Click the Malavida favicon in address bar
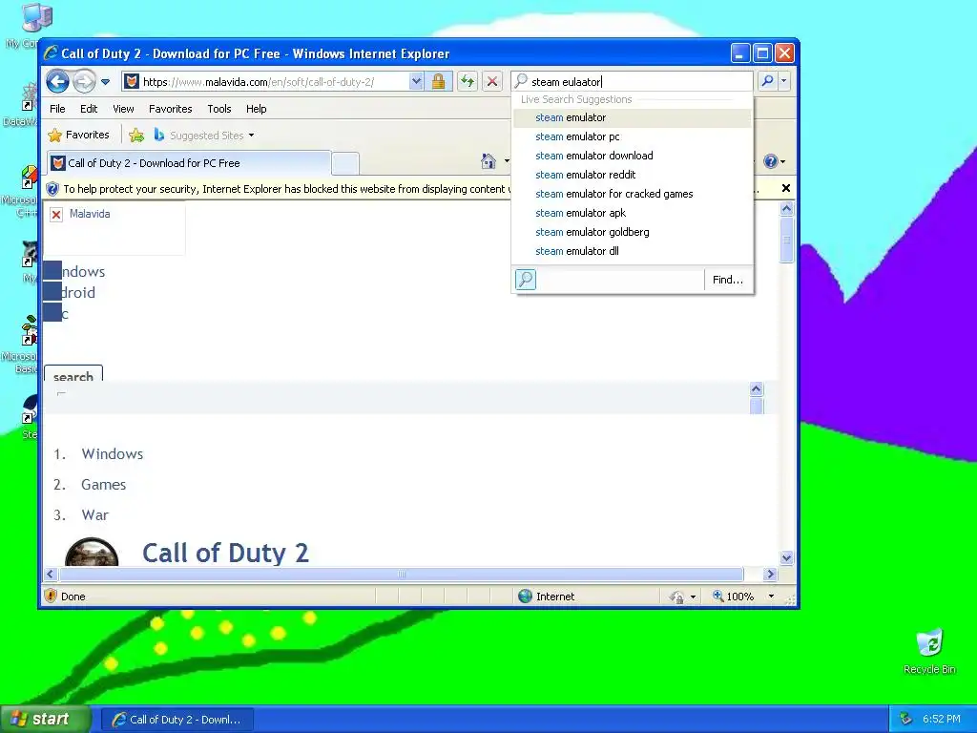 pos(132,82)
